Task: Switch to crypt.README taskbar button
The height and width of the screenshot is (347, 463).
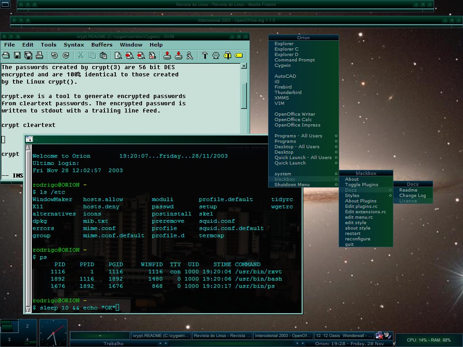Action: pyautogui.click(x=161, y=336)
